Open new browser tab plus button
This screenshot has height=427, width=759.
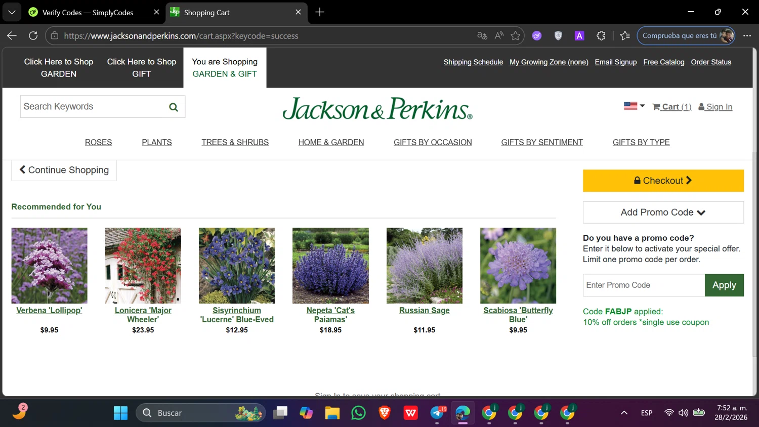point(320,12)
